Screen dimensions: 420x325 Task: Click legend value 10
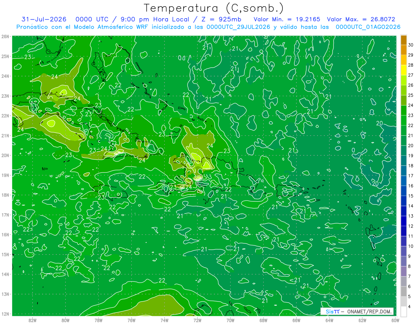point(411,246)
